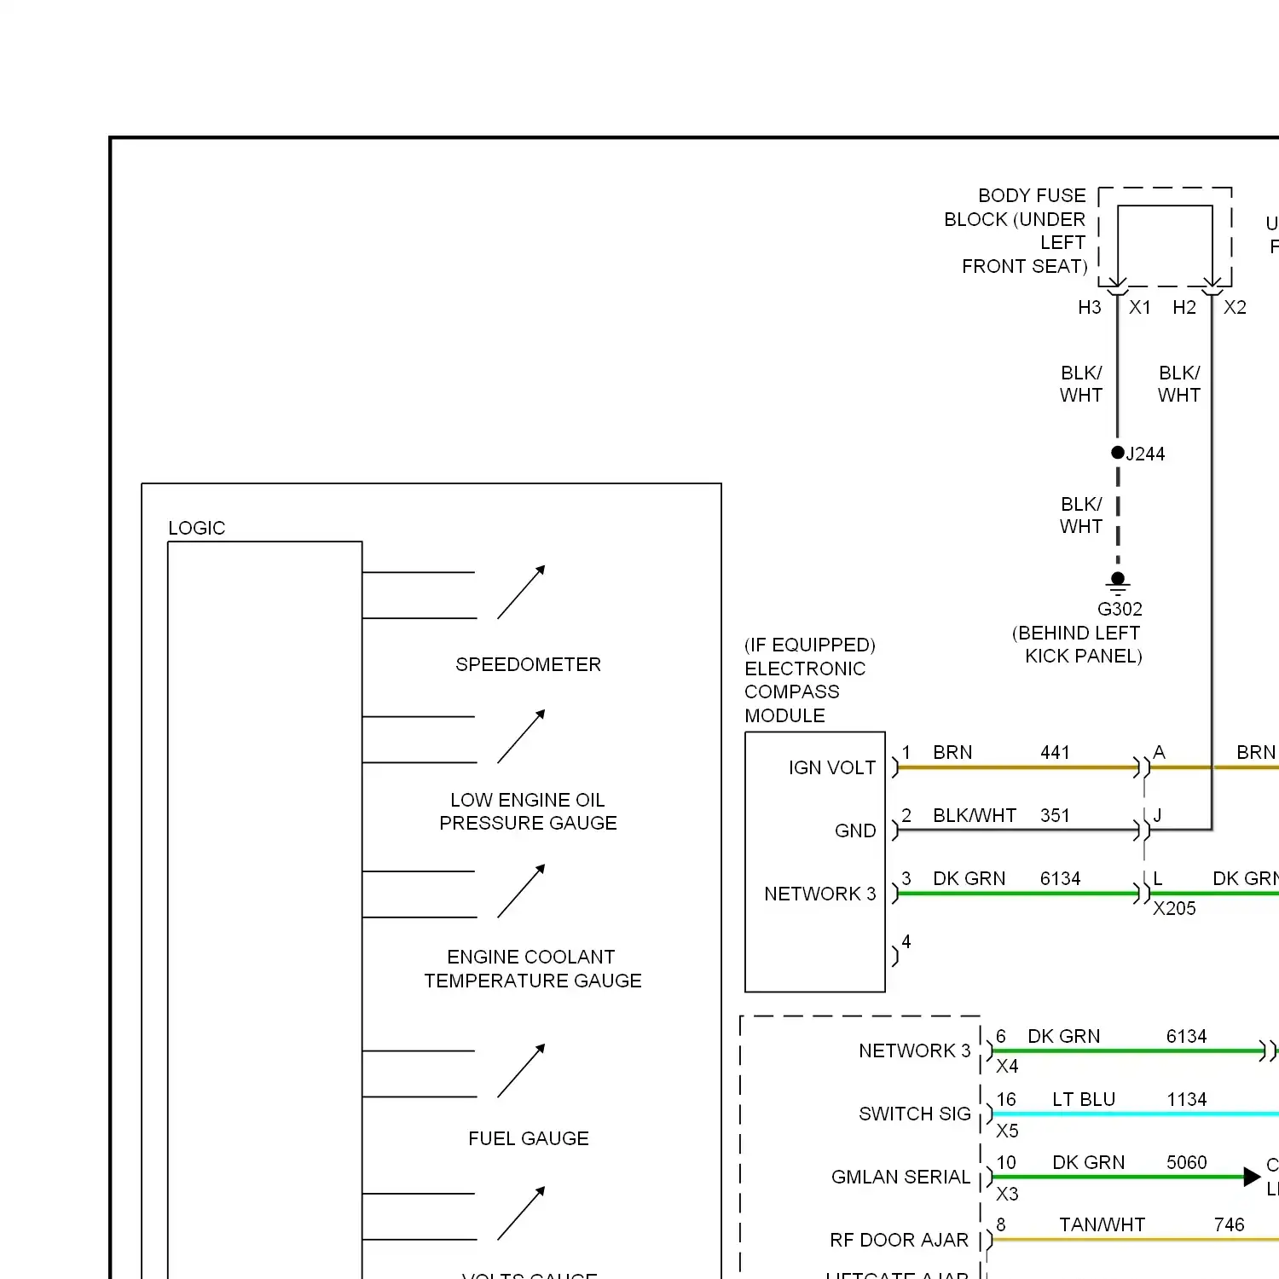Click the LT BLU wire color label
Image resolution: width=1279 pixels, height=1279 pixels.
pyautogui.click(x=1084, y=1099)
